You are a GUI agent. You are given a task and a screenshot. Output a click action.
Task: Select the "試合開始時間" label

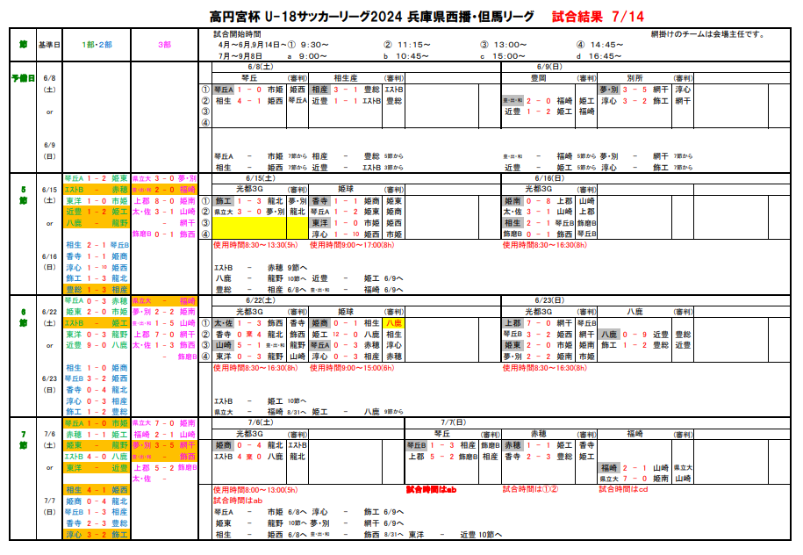click(237, 34)
